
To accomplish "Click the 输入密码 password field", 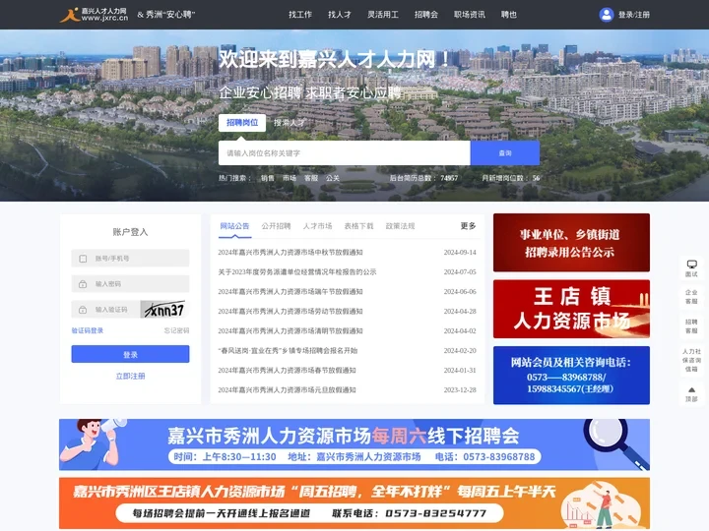I will coord(130,284).
